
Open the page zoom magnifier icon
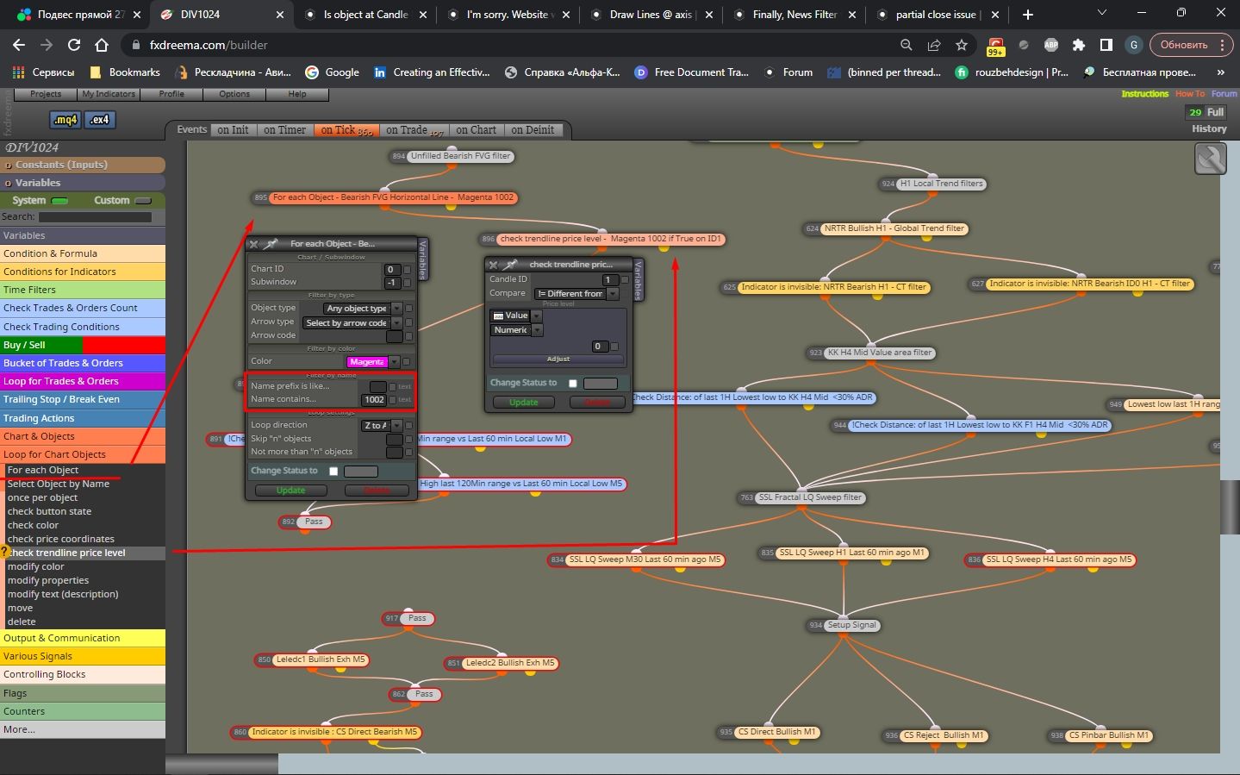[x=906, y=45]
